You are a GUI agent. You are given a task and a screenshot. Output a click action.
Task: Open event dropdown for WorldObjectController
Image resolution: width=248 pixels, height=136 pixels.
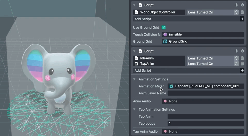pos(212,12)
